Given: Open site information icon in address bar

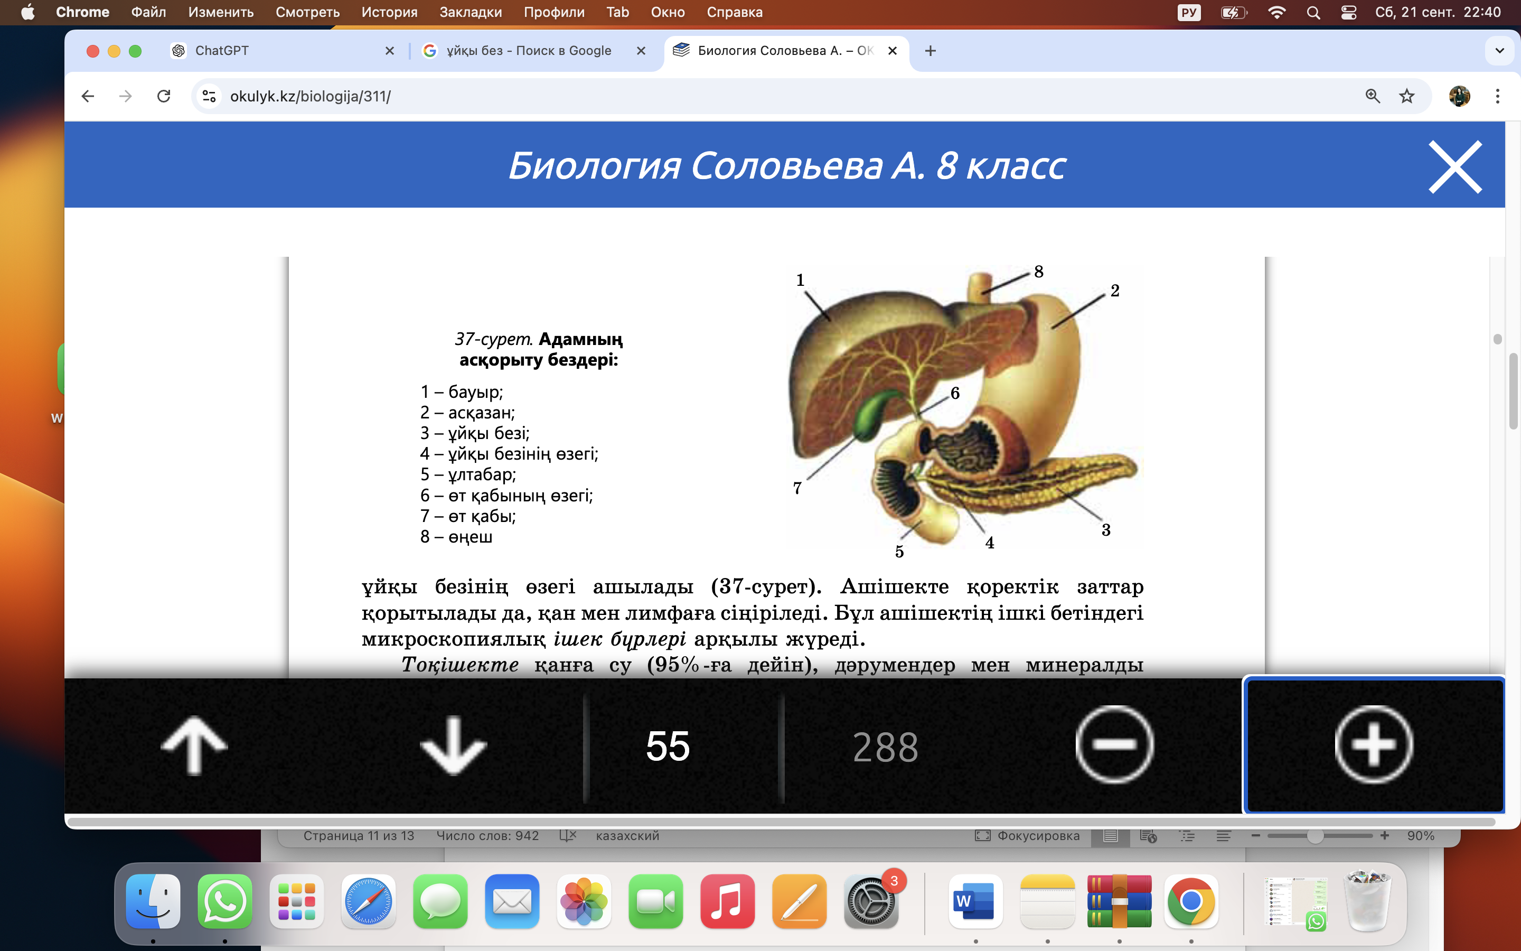Looking at the screenshot, I should [209, 96].
